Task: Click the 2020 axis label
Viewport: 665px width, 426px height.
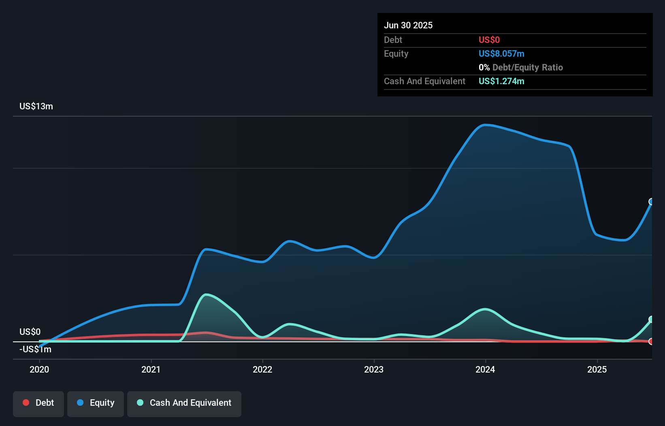Action: (39, 369)
